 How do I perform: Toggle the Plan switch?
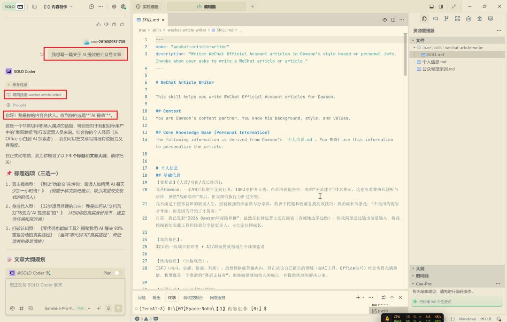(118, 273)
